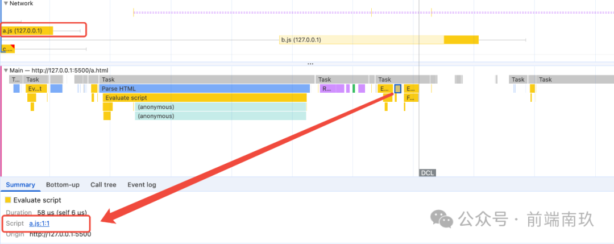Click the yellow Evaluate script legend square

point(8,200)
